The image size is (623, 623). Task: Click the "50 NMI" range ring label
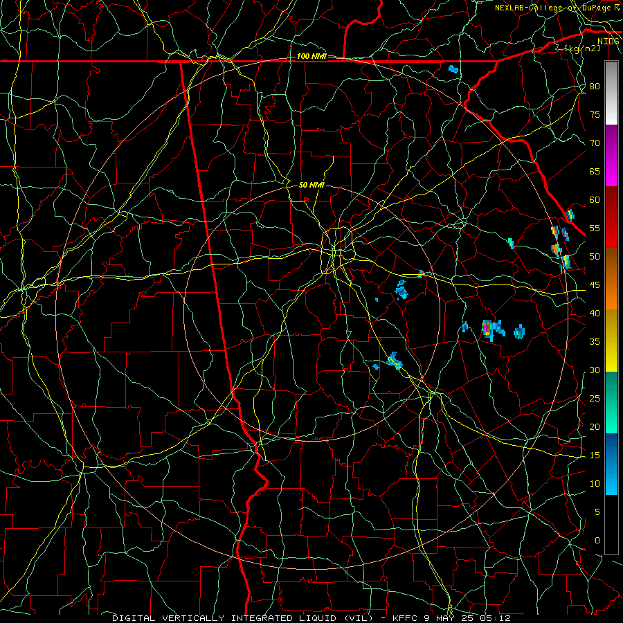coord(311,185)
